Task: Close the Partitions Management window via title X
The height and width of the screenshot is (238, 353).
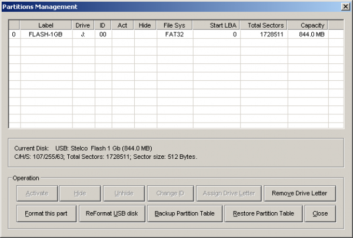Action: (x=345, y=6)
